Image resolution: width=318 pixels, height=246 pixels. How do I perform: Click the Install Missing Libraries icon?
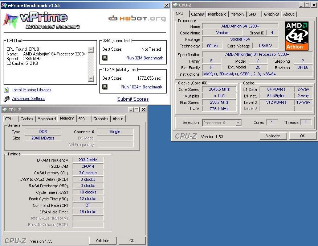[x=7, y=90]
